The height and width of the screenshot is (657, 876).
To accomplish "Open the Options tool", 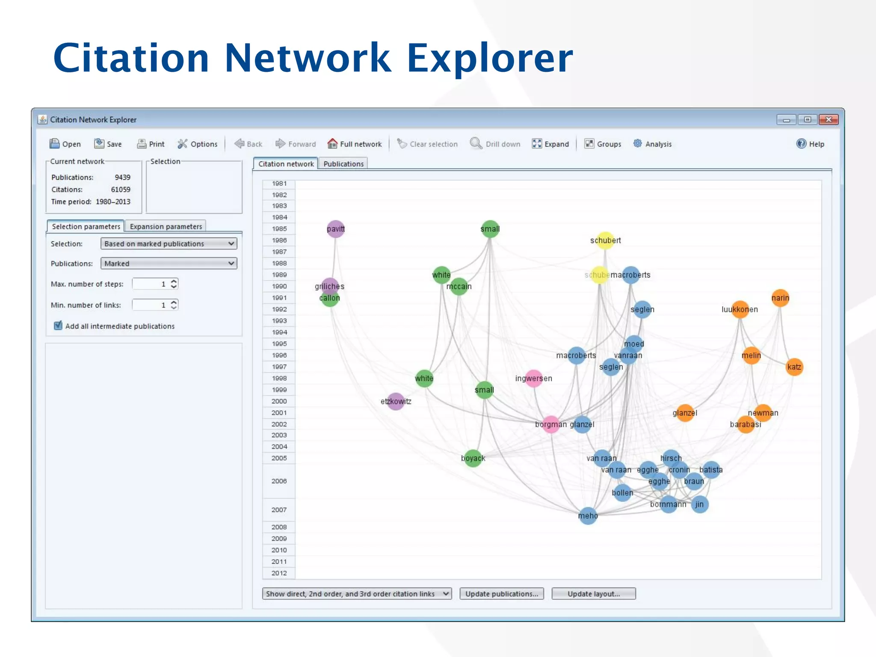I will point(198,144).
